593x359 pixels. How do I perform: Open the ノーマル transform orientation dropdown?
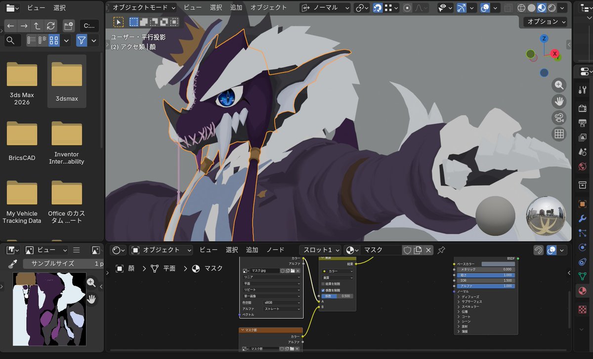coord(326,8)
